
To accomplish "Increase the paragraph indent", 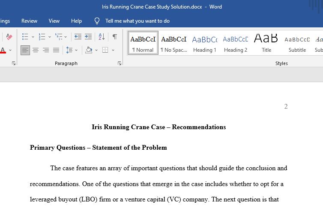I will (88, 37).
